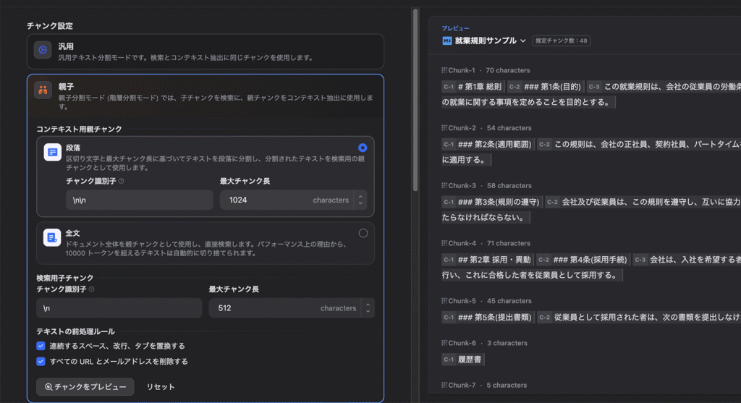Uncheck 連続するスペース、改行、タブを置換する
The width and height of the screenshot is (741, 403).
point(41,346)
